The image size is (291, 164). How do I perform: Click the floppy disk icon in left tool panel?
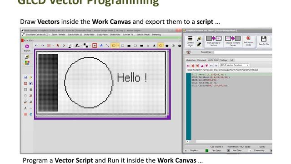[x=25, y=77]
